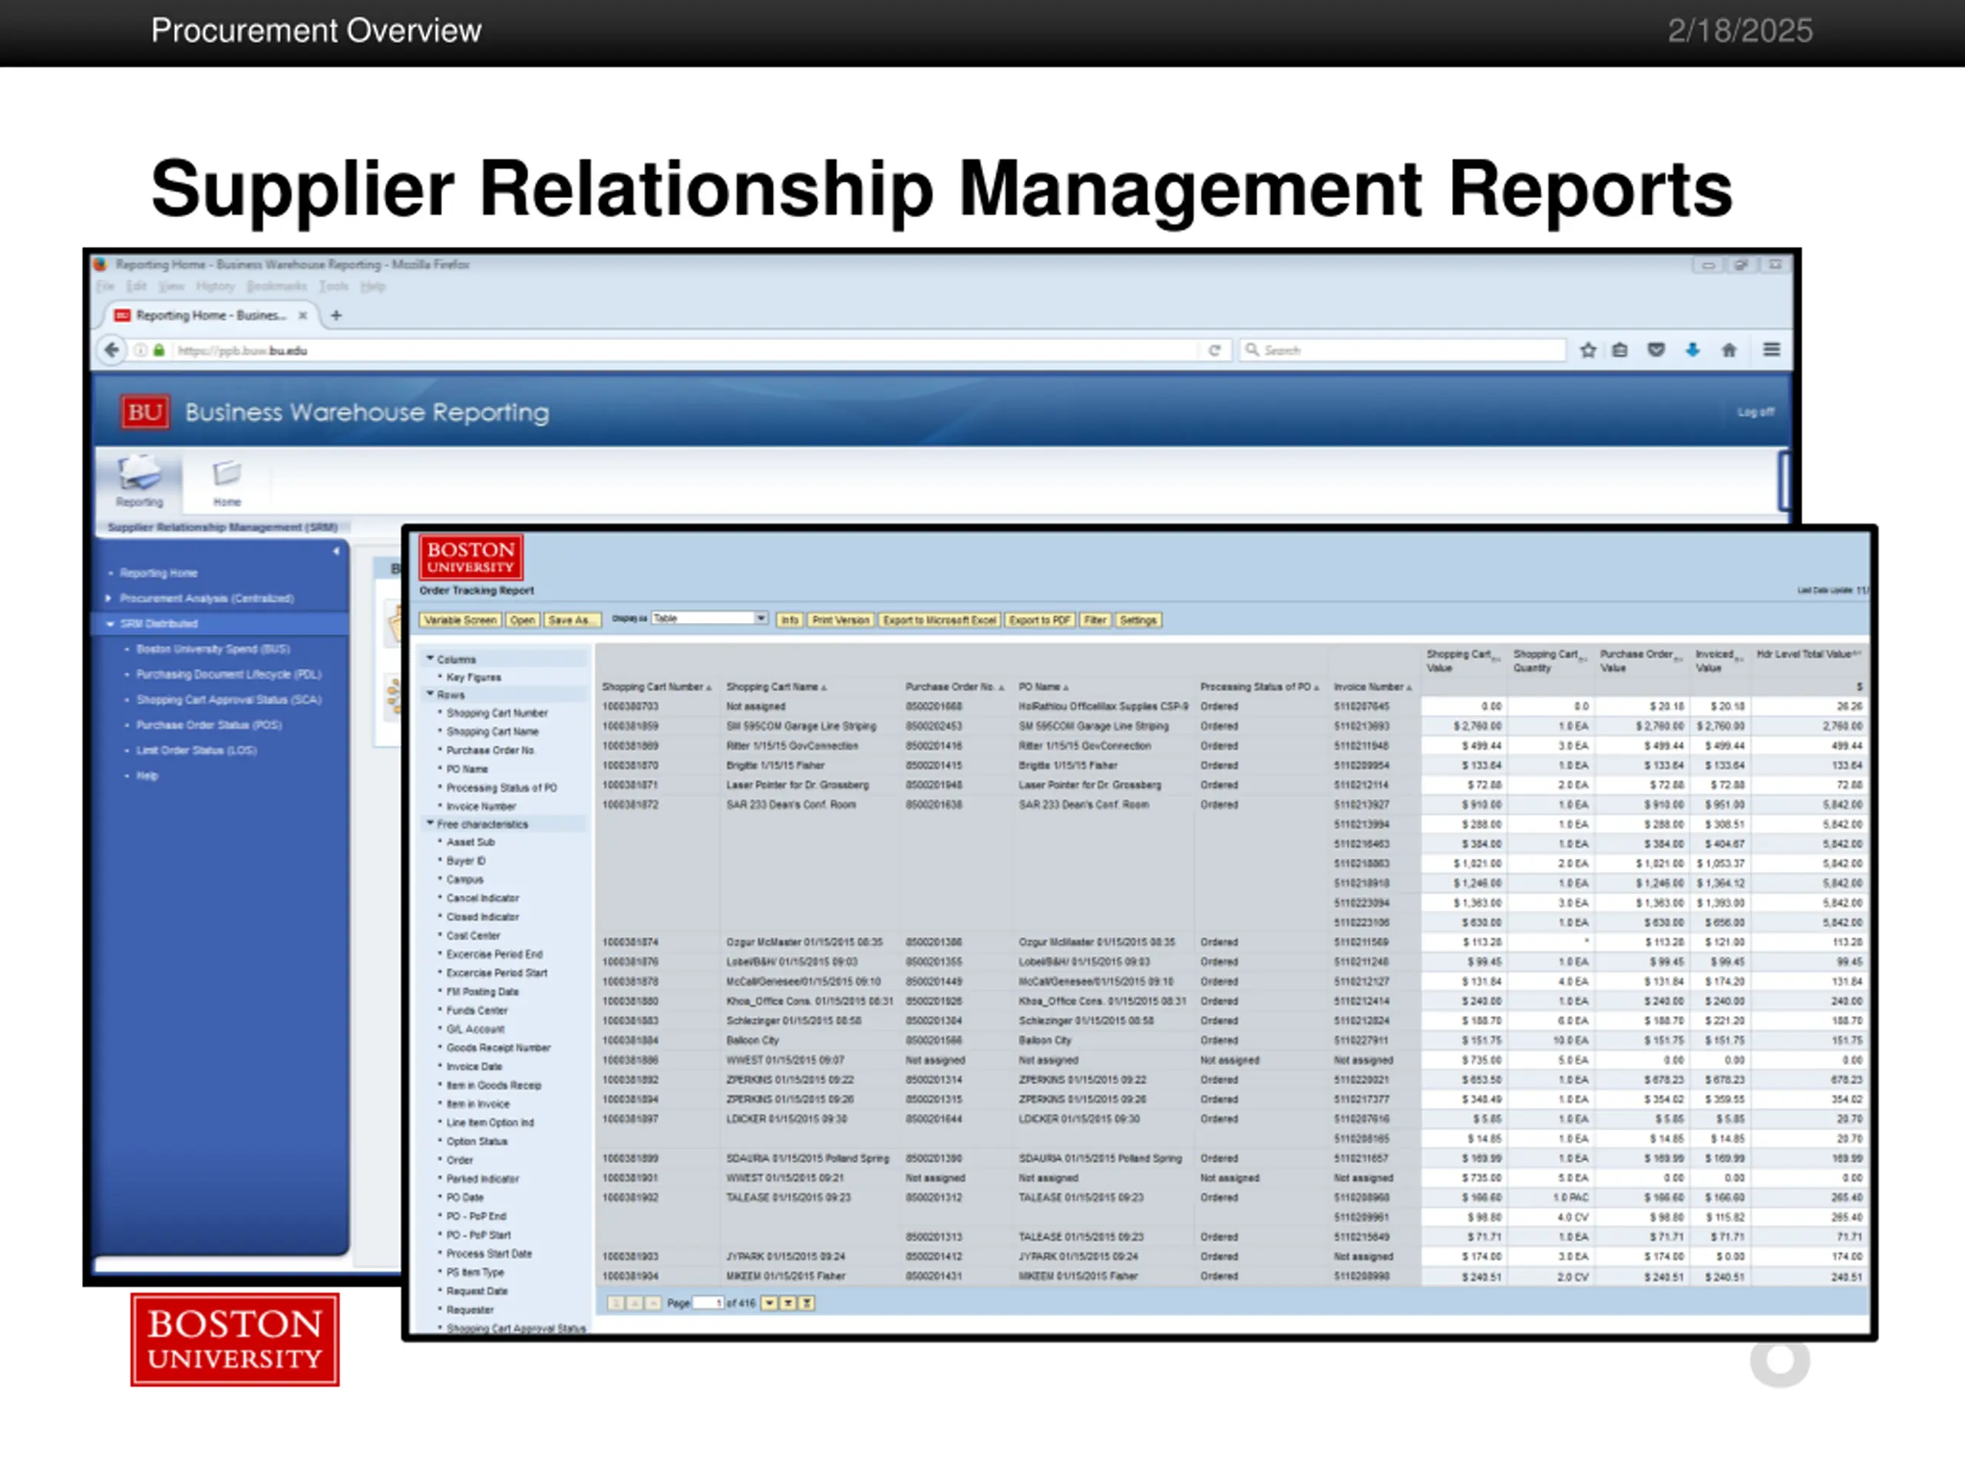Viewport: 1965px width, 1473px height.
Task: Click the Home folder icon in BW toolbar
Action: (226, 480)
